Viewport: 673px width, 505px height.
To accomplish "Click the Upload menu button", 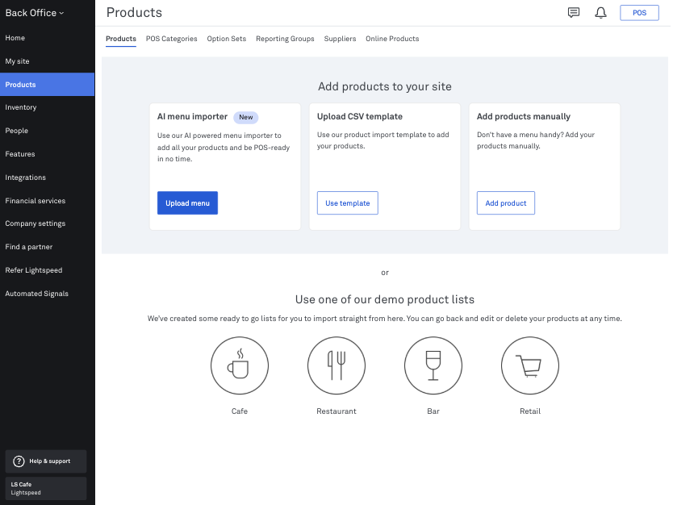I will 187,203.
